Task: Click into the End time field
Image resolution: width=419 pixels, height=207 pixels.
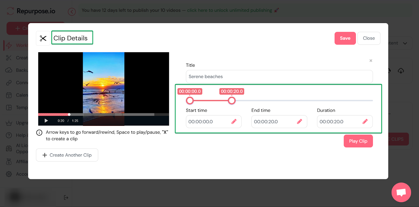Action: [x=279, y=122]
